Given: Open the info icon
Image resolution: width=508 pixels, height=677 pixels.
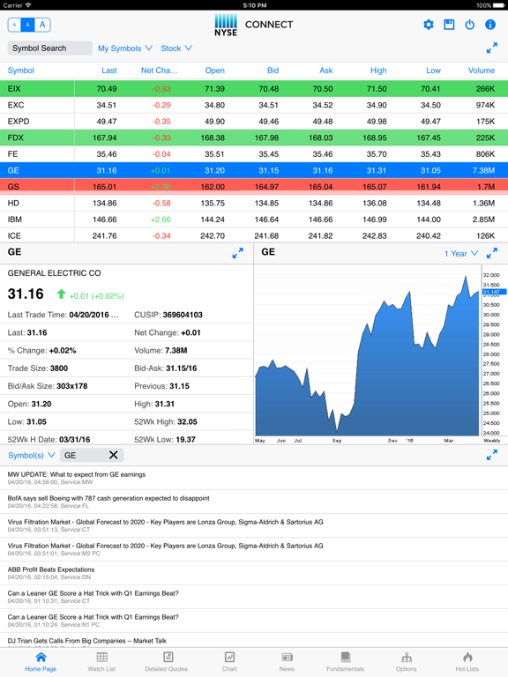Looking at the screenshot, I should coord(490,25).
